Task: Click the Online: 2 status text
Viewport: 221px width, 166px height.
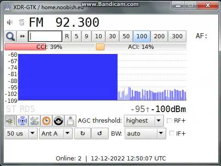Action: point(69,159)
